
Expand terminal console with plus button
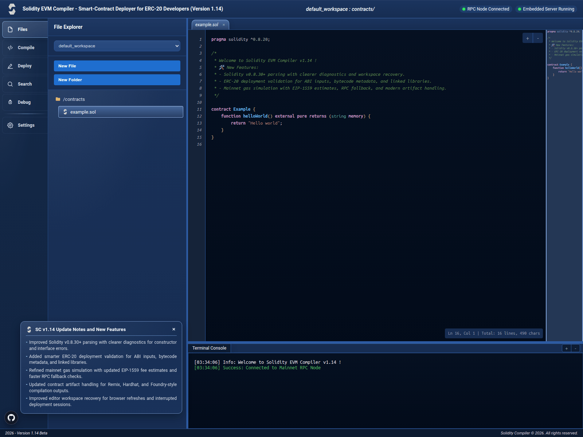[567, 349]
